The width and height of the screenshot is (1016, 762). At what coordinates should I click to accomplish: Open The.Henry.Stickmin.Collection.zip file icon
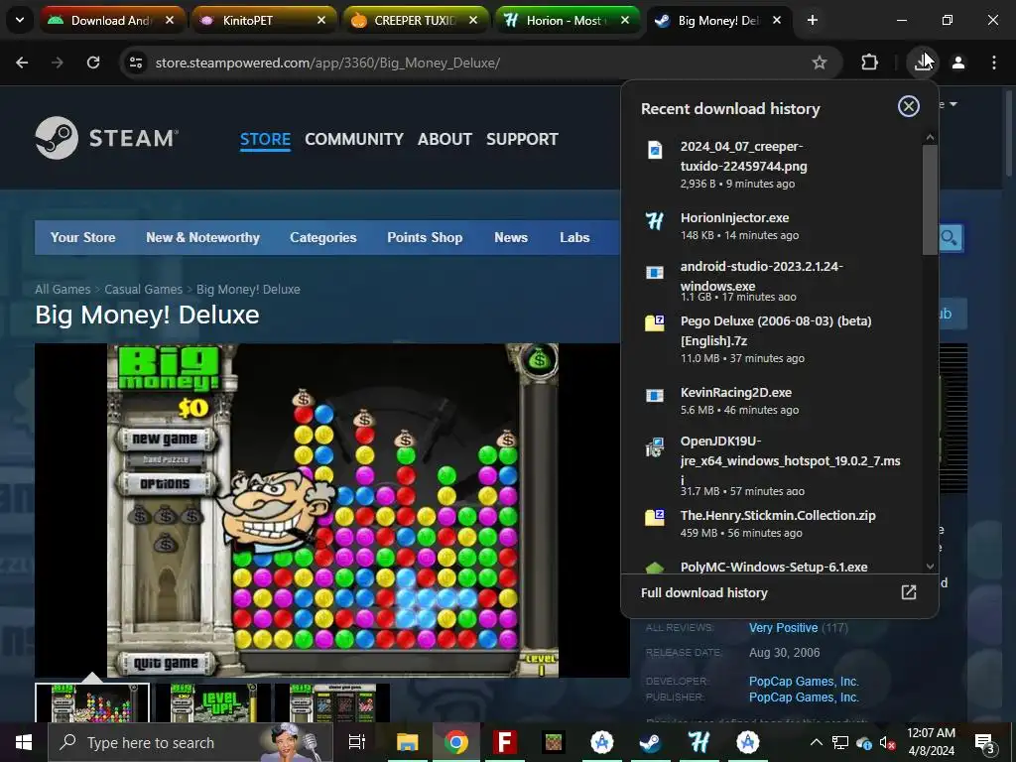655,517
